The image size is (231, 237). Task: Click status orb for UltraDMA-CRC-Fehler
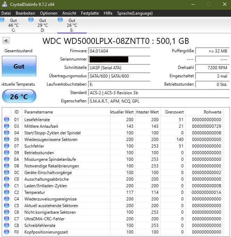point(7,219)
